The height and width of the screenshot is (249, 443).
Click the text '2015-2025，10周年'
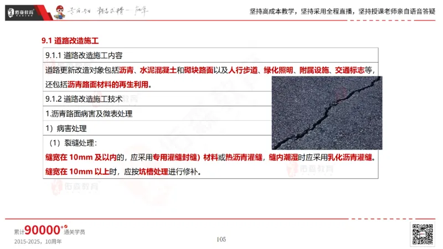(38, 242)
